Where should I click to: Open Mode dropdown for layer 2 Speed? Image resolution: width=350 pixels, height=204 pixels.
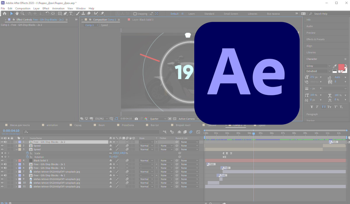[x=146, y=146]
